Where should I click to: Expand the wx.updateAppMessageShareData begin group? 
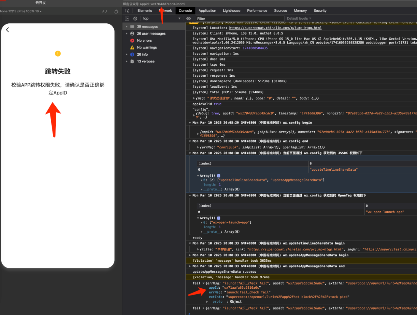pyautogui.click(x=190, y=255)
